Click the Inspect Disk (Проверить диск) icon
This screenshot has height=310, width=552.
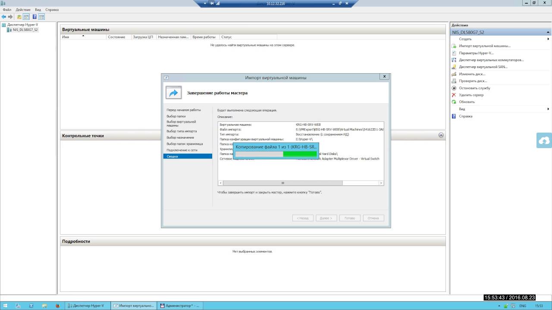tap(454, 81)
